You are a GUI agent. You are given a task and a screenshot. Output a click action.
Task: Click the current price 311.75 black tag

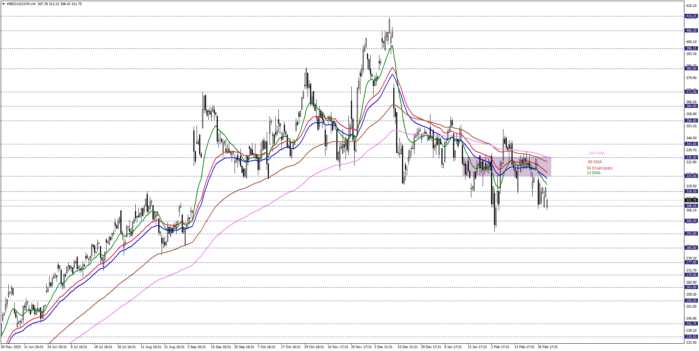point(691,200)
